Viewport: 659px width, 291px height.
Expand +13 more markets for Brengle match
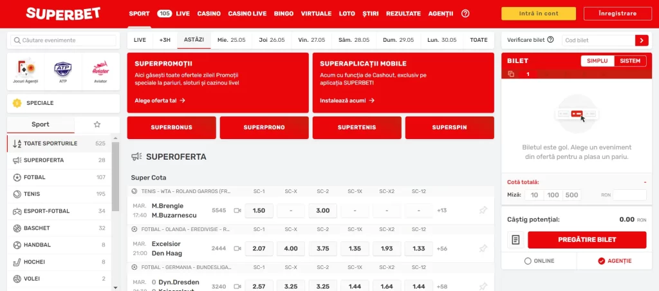point(441,211)
